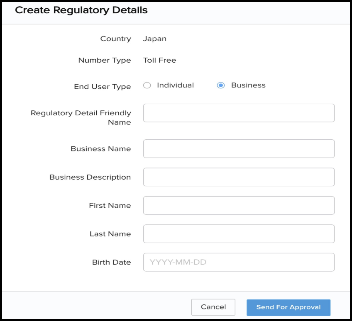Click the First Name field label
This screenshot has width=352, height=321.
(110, 205)
